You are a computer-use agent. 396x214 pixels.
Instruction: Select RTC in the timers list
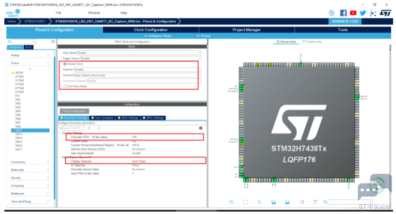tap(17, 96)
